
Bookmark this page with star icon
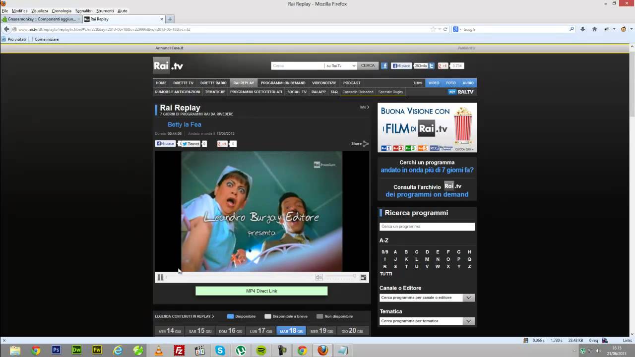[434, 29]
